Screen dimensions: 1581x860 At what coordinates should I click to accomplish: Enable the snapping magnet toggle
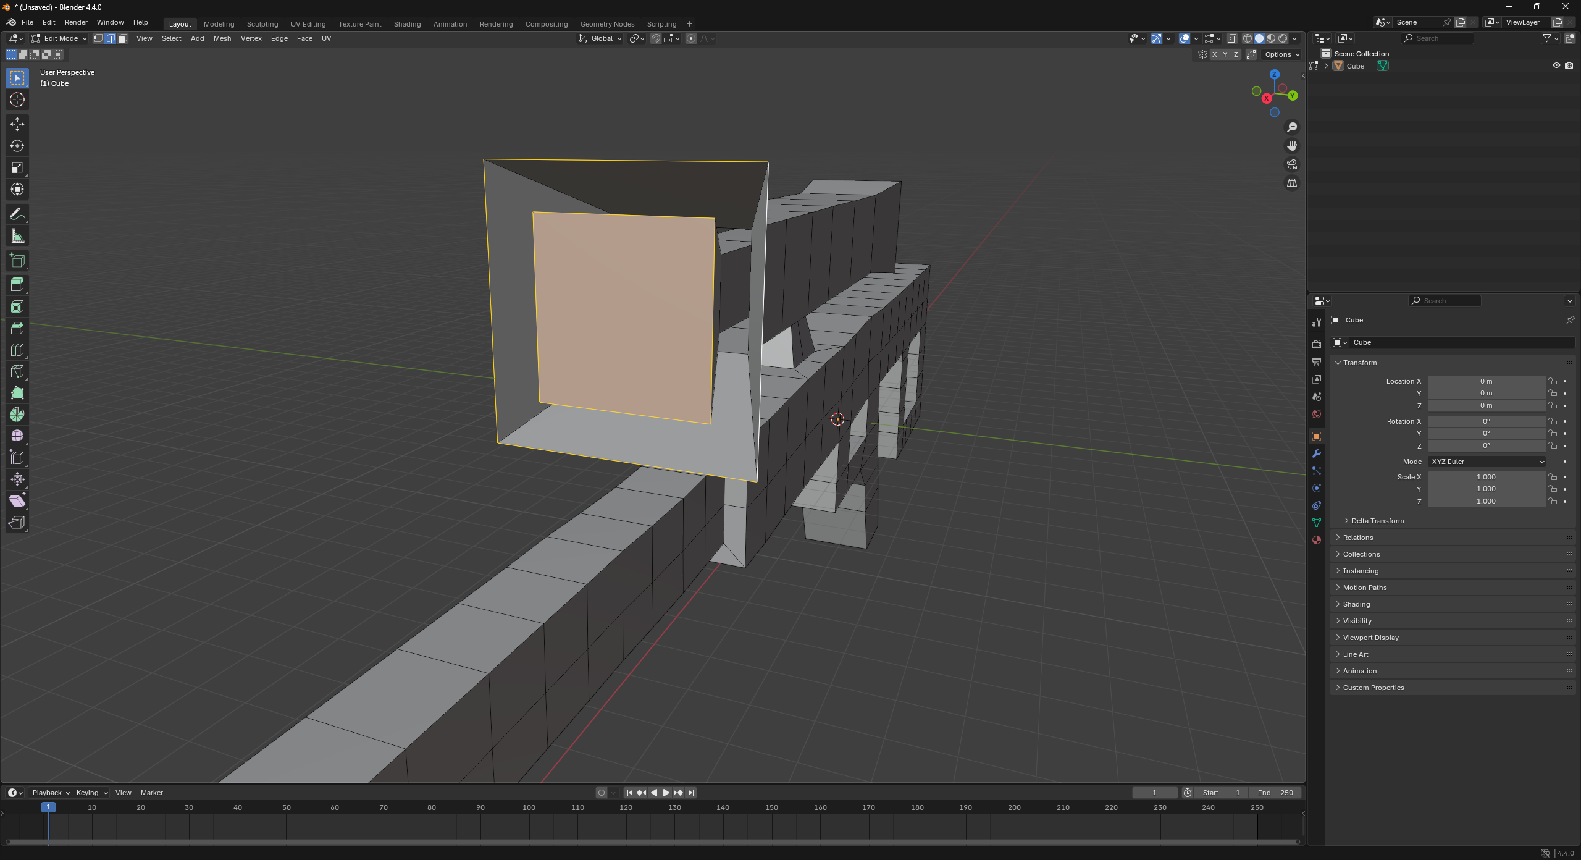[656, 38]
